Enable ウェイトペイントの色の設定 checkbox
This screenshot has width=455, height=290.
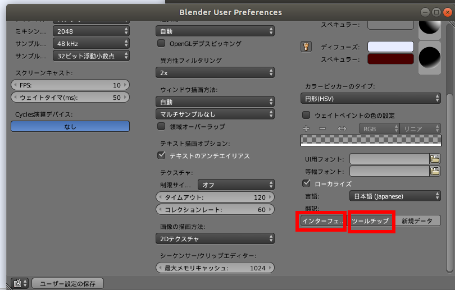306,115
